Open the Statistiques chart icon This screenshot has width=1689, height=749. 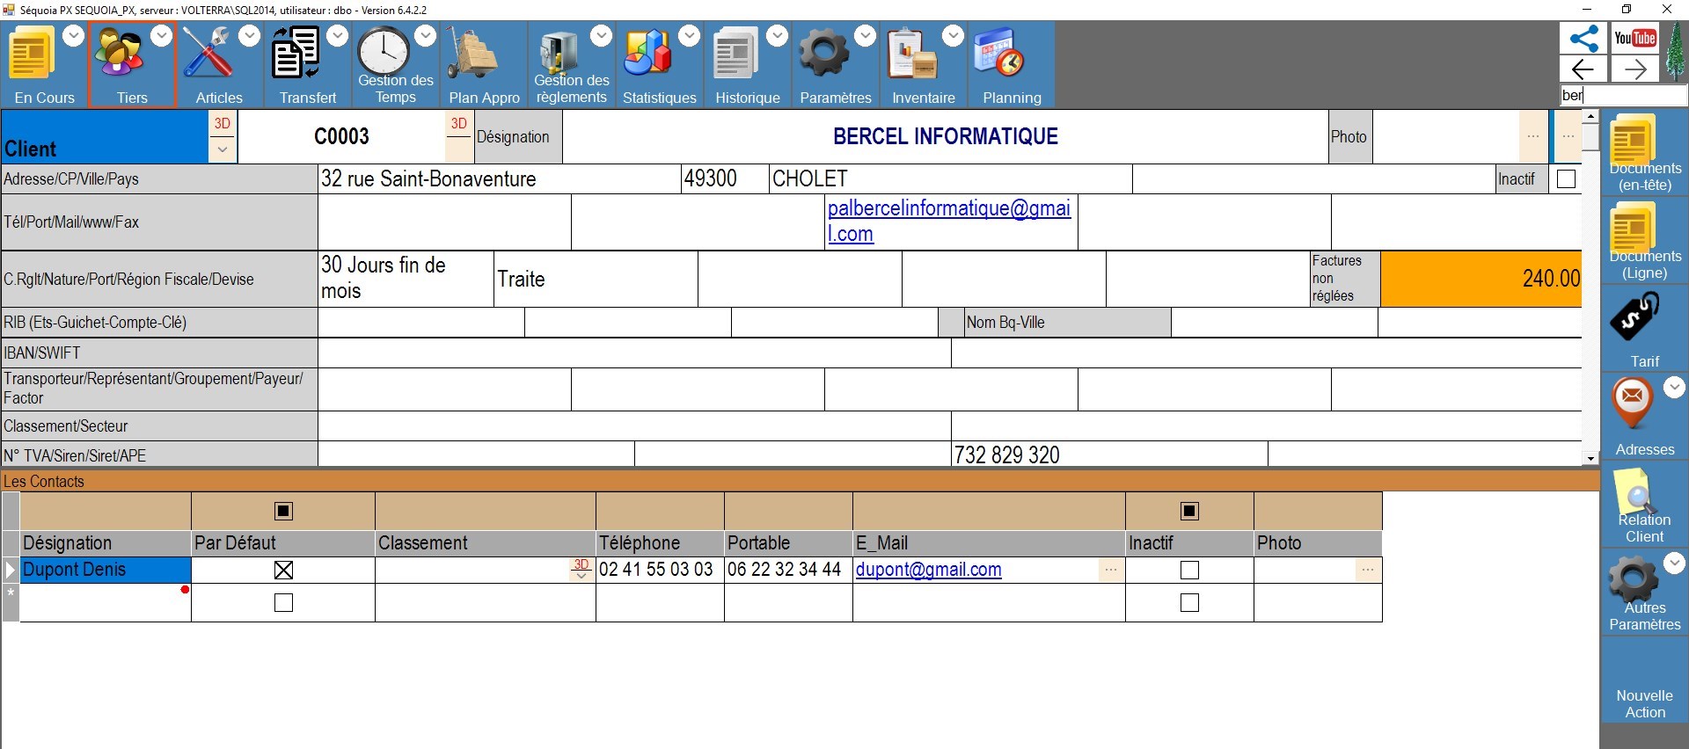click(647, 53)
